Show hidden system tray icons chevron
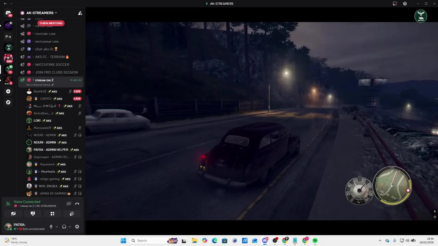The width and height of the screenshot is (438, 246). [380, 241]
